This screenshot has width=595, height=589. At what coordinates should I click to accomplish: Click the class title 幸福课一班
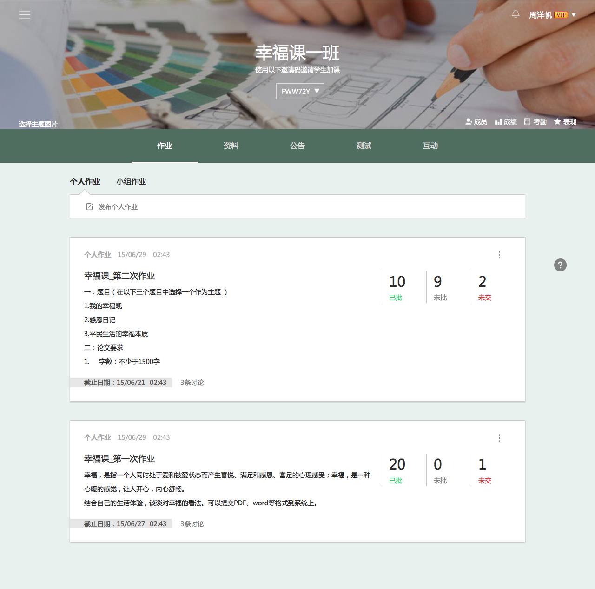(x=297, y=53)
